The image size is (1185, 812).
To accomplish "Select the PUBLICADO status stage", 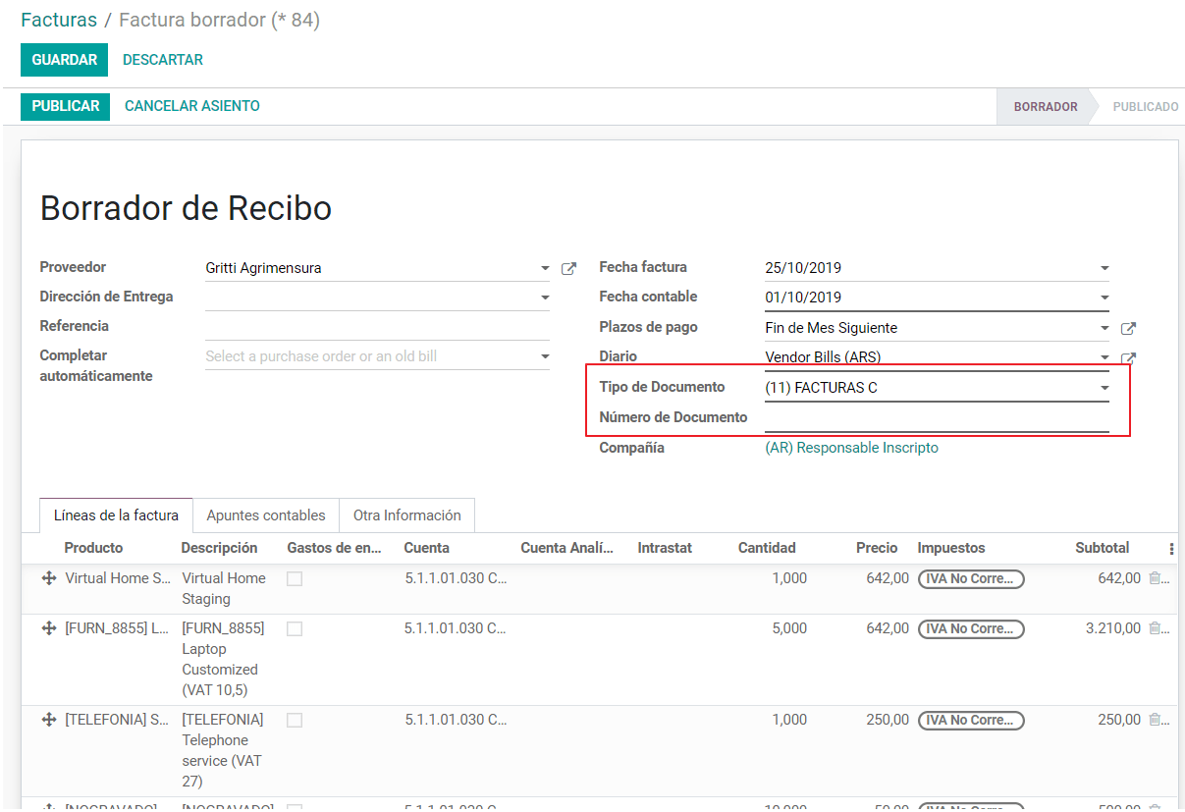I will pos(1145,106).
